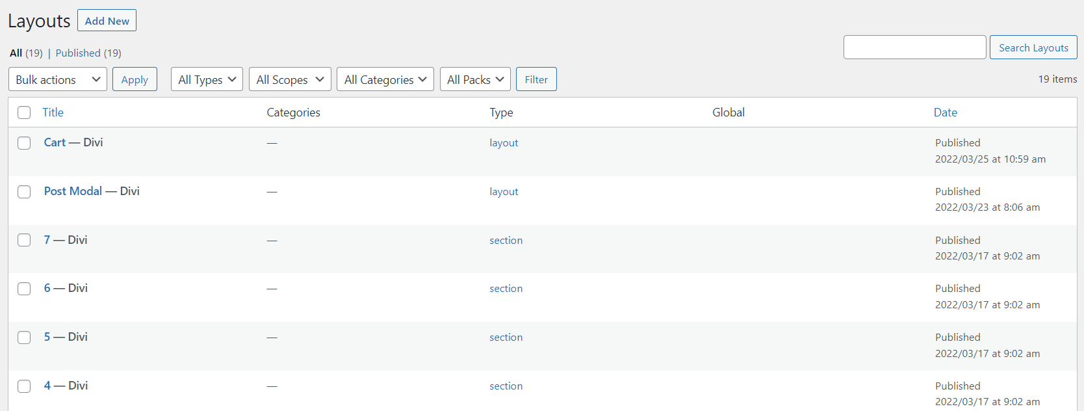The width and height of the screenshot is (1084, 411).
Task: Sort the list by Title column
Action: tap(53, 113)
